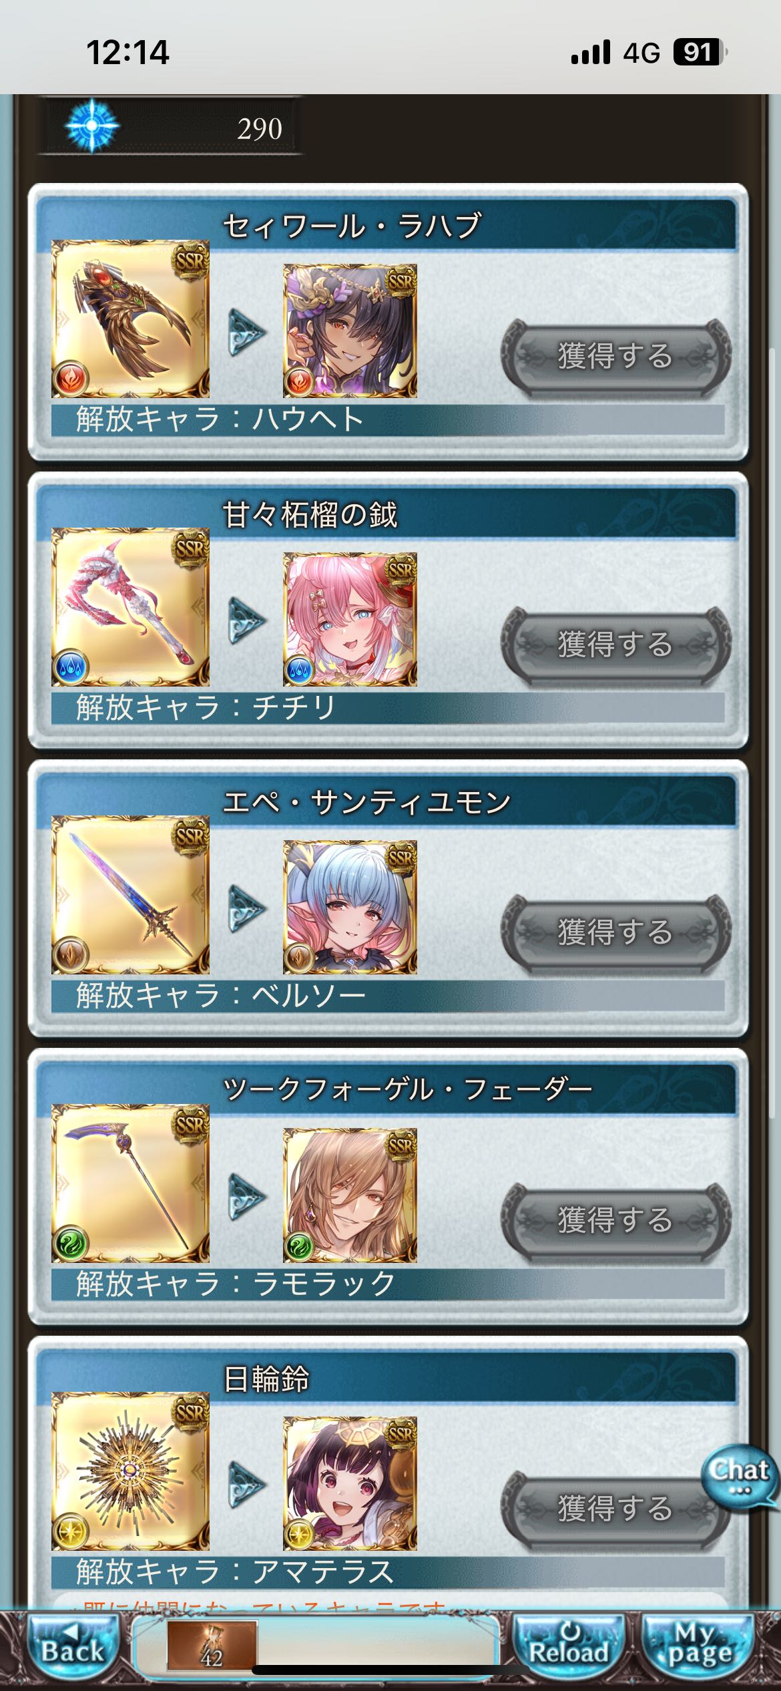781x1691 pixels.
Task: Tap the 日輪鈴 weapon icon
Action: click(x=131, y=1472)
